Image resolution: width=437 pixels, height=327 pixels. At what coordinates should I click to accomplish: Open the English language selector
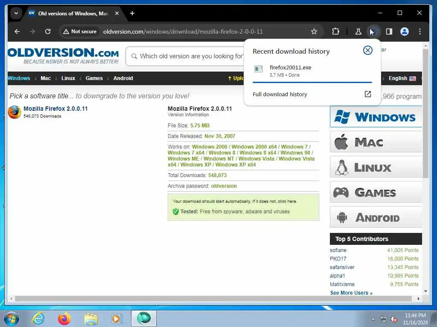pos(402,78)
